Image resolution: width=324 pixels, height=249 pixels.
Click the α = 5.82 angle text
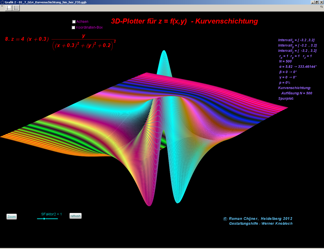point(298,67)
